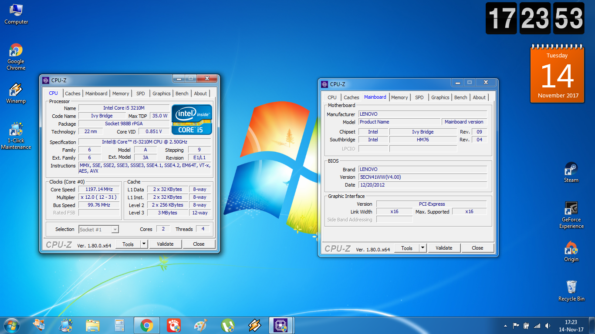The width and height of the screenshot is (595, 334).
Task: Open Memory tab in the Processor window
Action: [121, 94]
